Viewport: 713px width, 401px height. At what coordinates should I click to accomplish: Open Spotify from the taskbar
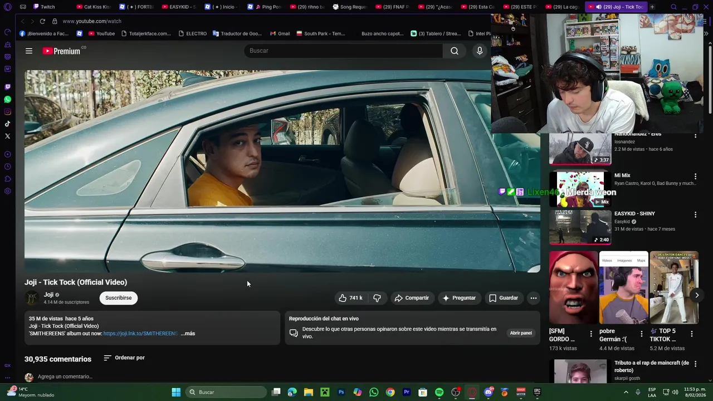[439, 392]
